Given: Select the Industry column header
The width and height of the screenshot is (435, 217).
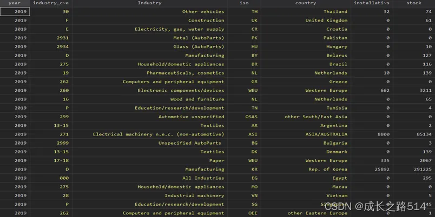Looking at the screenshot, I should [x=149, y=3].
